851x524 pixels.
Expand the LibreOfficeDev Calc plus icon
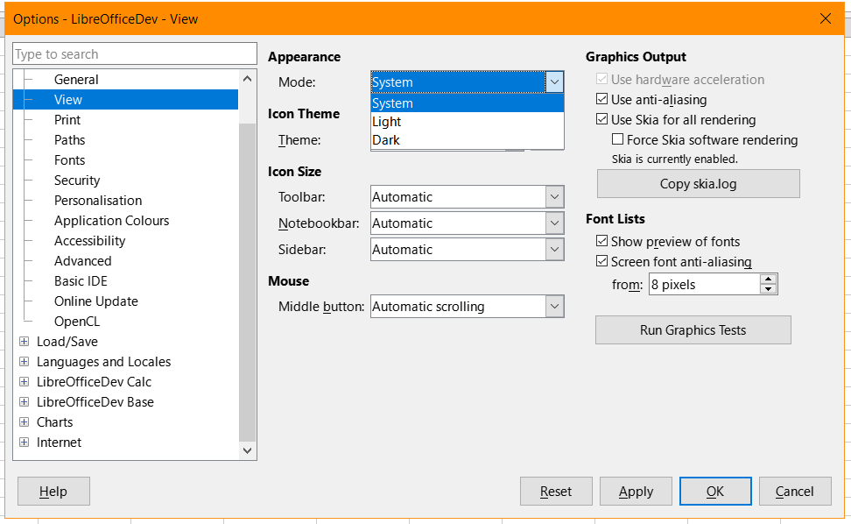tap(24, 382)
